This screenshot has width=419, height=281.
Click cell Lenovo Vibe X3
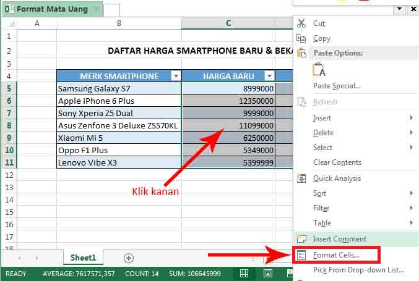pyautogui.click(x=119, y=162)
